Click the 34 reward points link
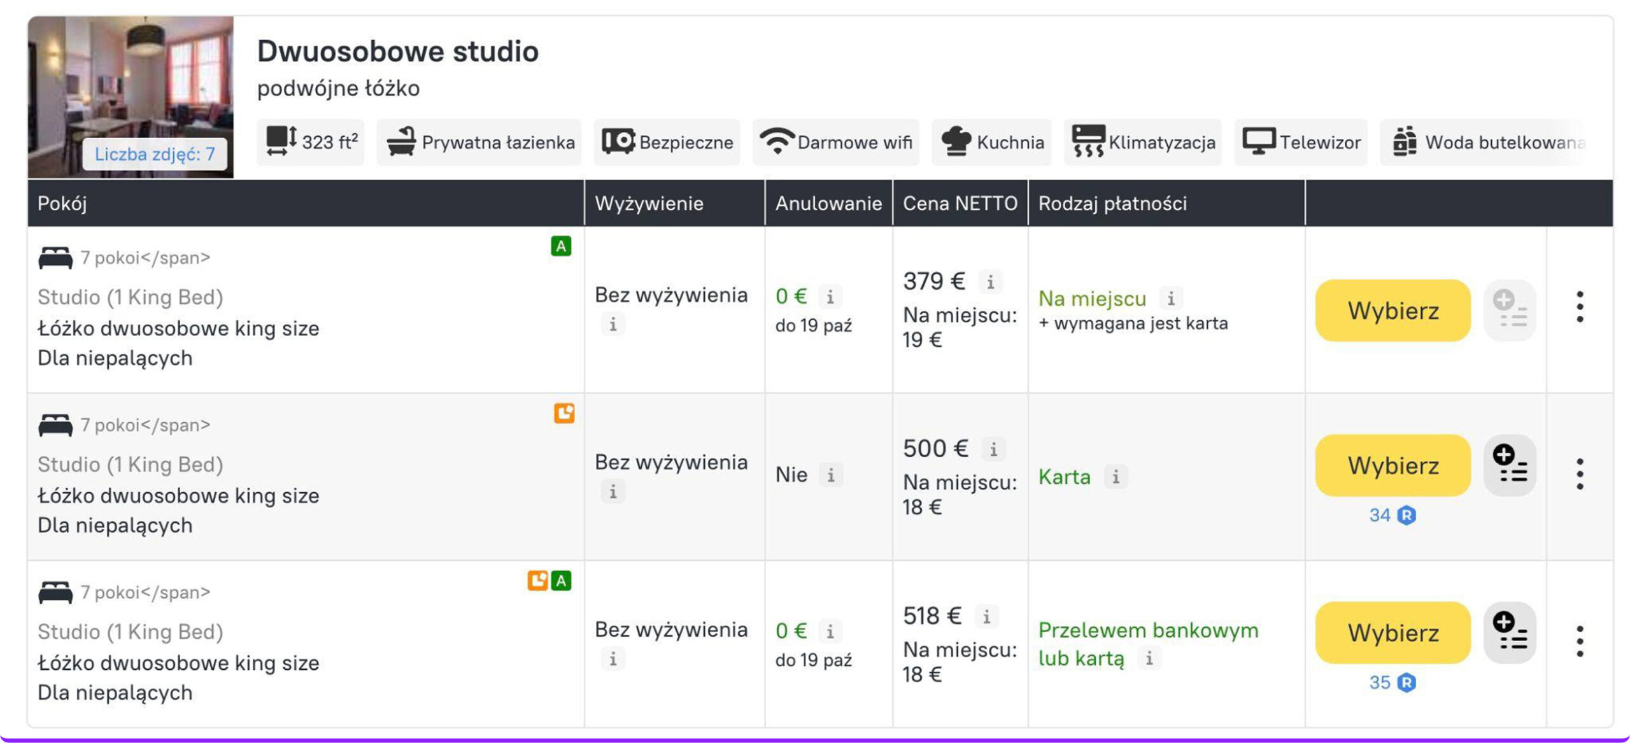1630x743 pixels. click(x=1392, y=515)
